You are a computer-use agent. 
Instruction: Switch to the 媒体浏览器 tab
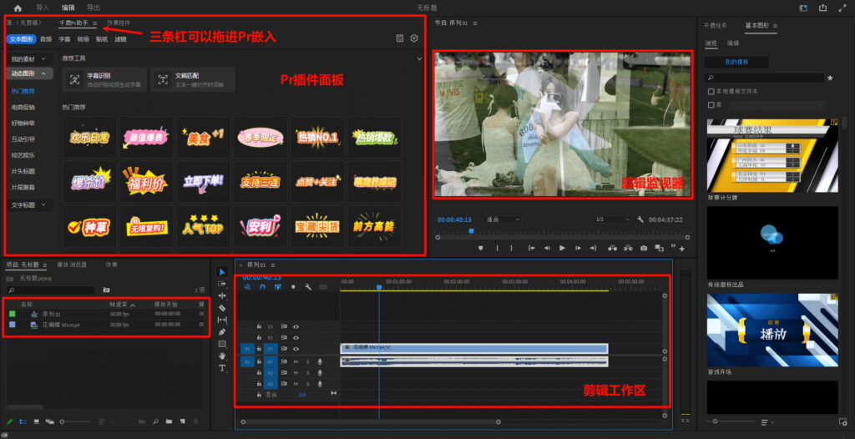tap(72, 265)
